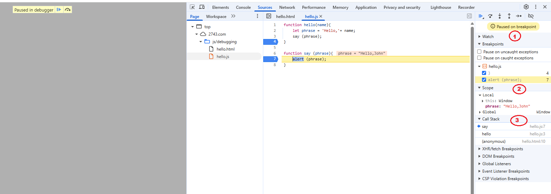The width and height of the screenshot is (551, 194).
Task: Switch to the Performance panel
Action: click(314, 7)
